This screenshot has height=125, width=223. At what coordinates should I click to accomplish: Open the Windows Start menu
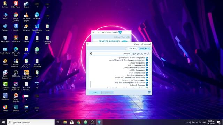[x=3, y=122]
